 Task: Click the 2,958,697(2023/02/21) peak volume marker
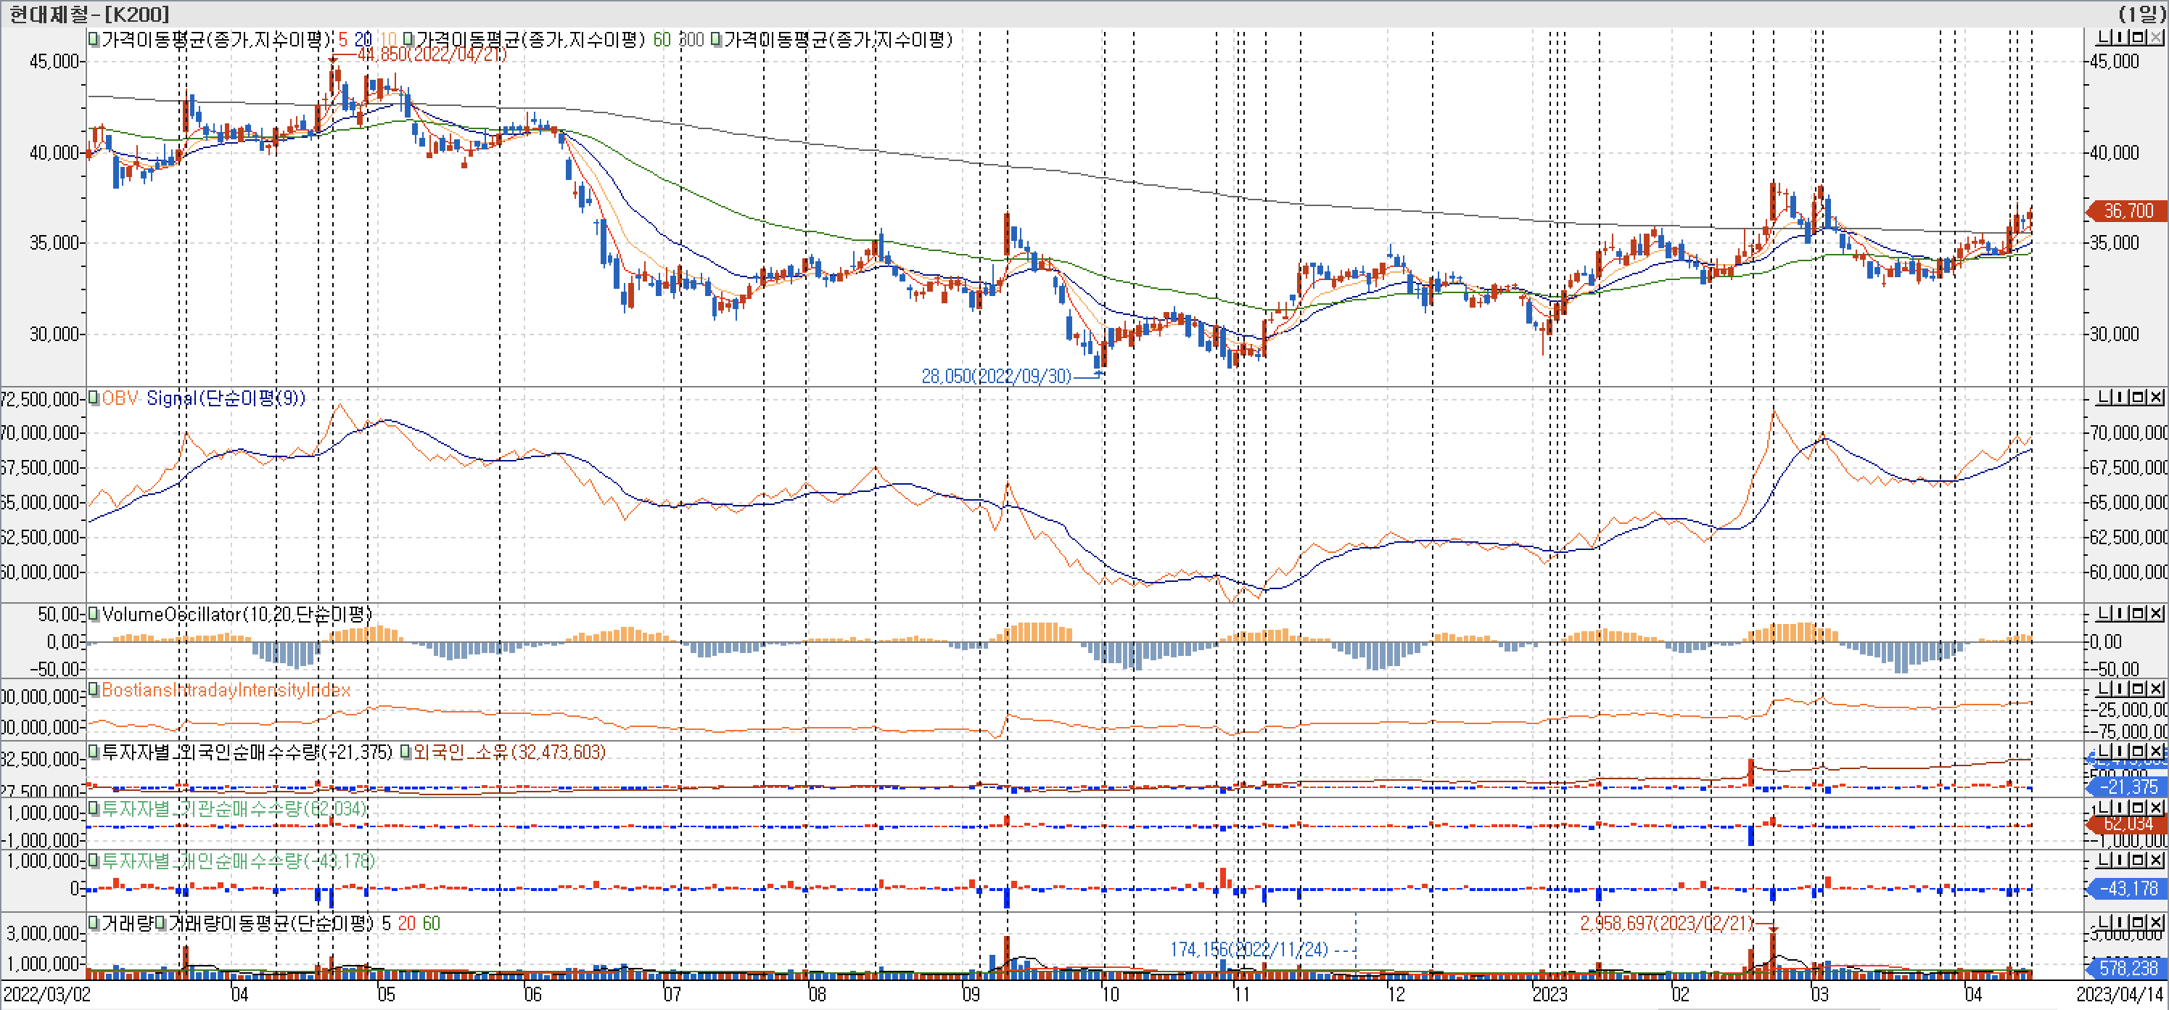(1666, 923)
